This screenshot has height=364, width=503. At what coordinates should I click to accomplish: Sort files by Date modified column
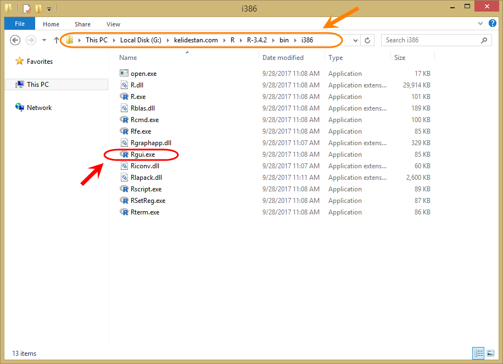283,58
